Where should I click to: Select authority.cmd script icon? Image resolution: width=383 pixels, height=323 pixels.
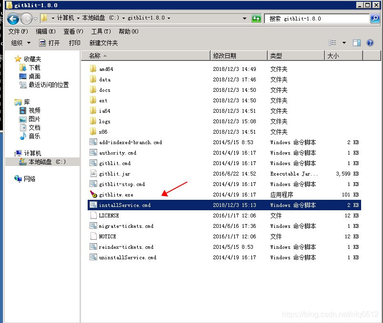coord(93,153)
